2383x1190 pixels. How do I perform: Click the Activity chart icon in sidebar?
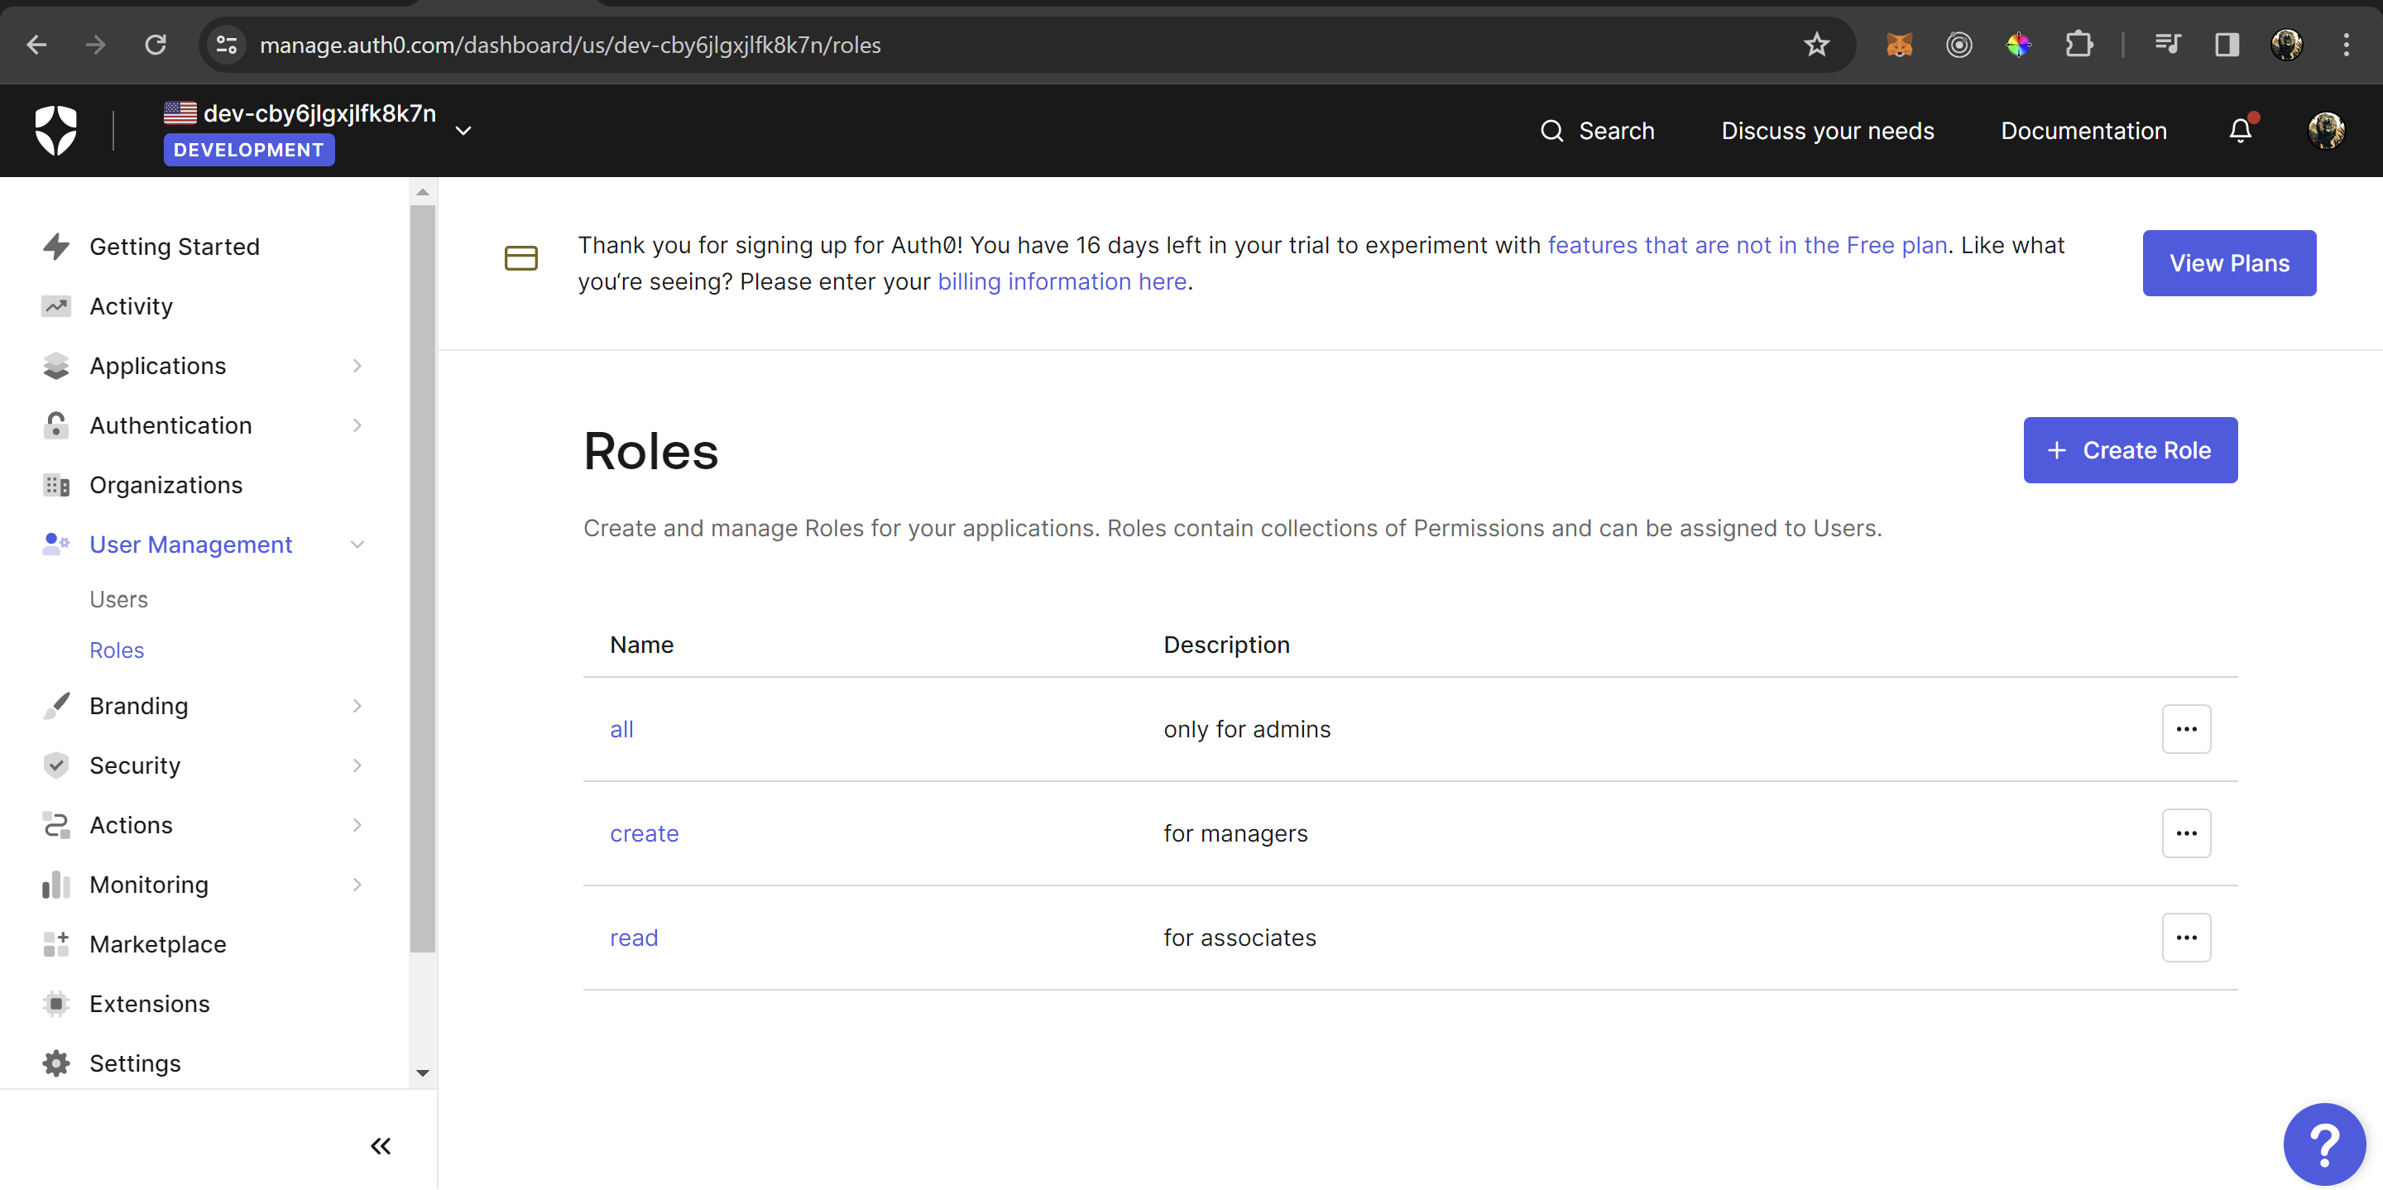(x=56, y=305)
